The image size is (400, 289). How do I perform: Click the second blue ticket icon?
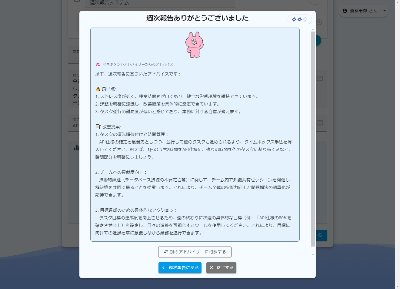(x=300, y=19)
